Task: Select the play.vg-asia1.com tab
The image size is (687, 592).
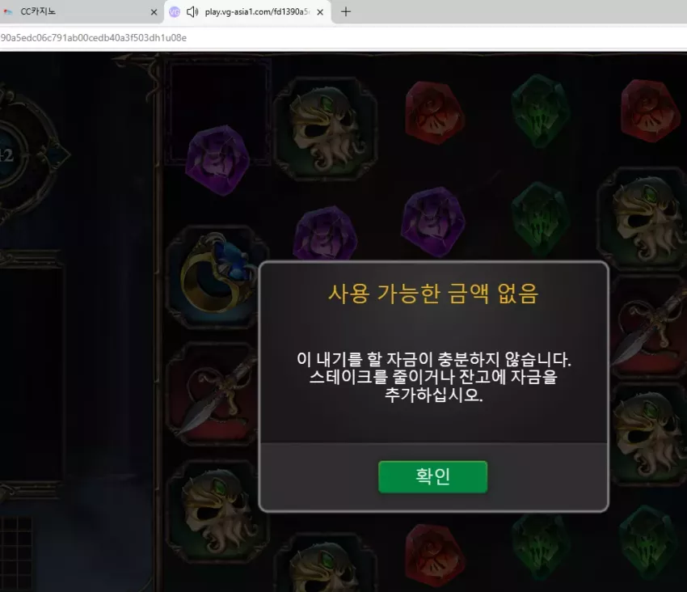Action: point(248,12)
